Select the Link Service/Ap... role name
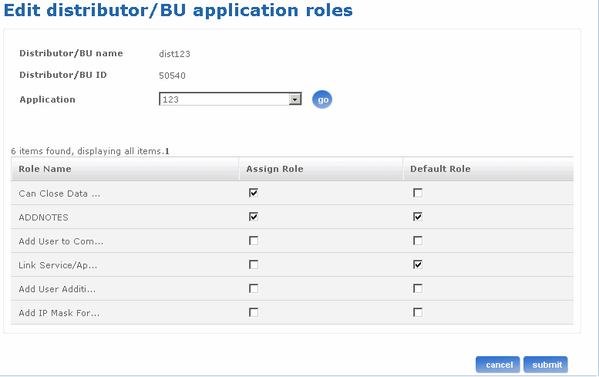The width and height of the screenshot is (599, 377). click(58, 265)
